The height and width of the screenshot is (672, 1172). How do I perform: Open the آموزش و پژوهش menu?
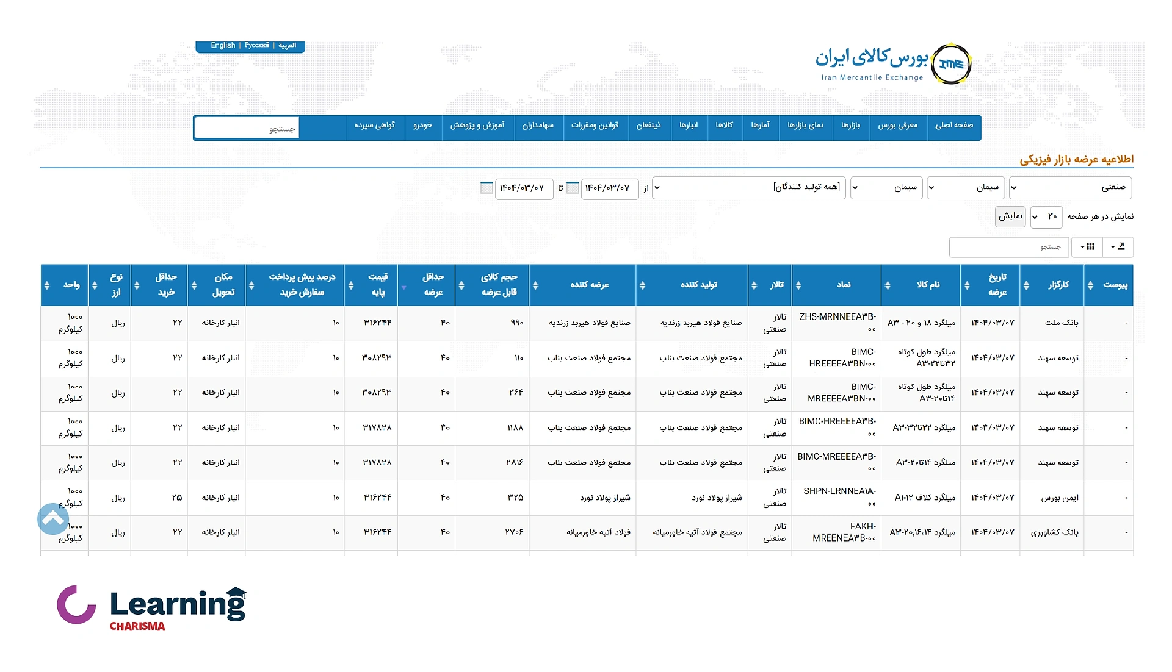point(477,126)
